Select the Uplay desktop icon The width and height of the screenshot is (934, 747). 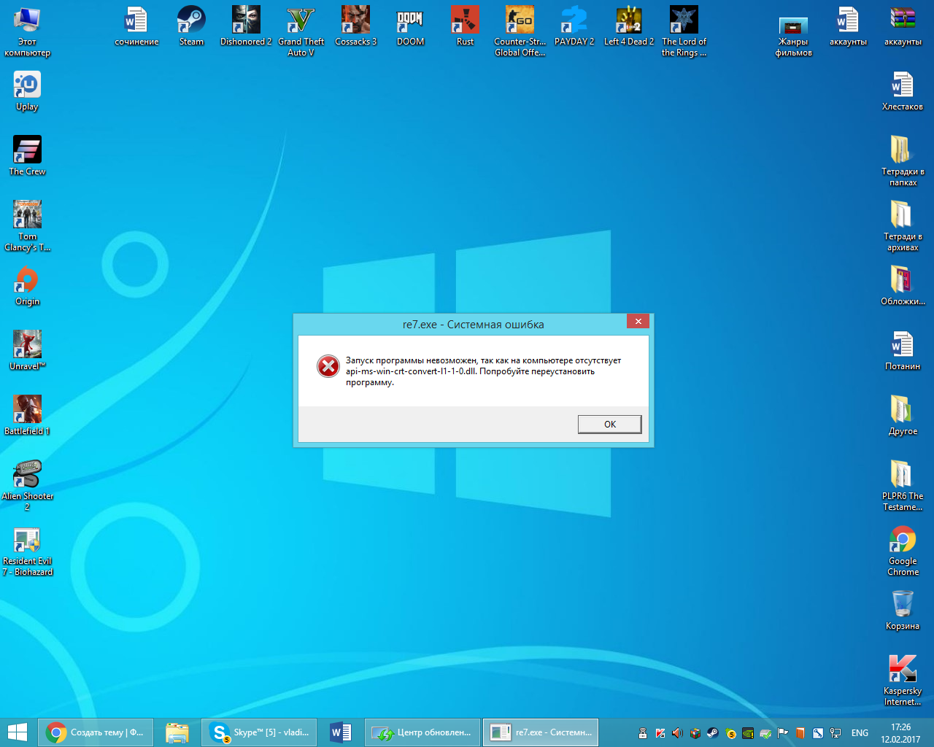point(27,91)
